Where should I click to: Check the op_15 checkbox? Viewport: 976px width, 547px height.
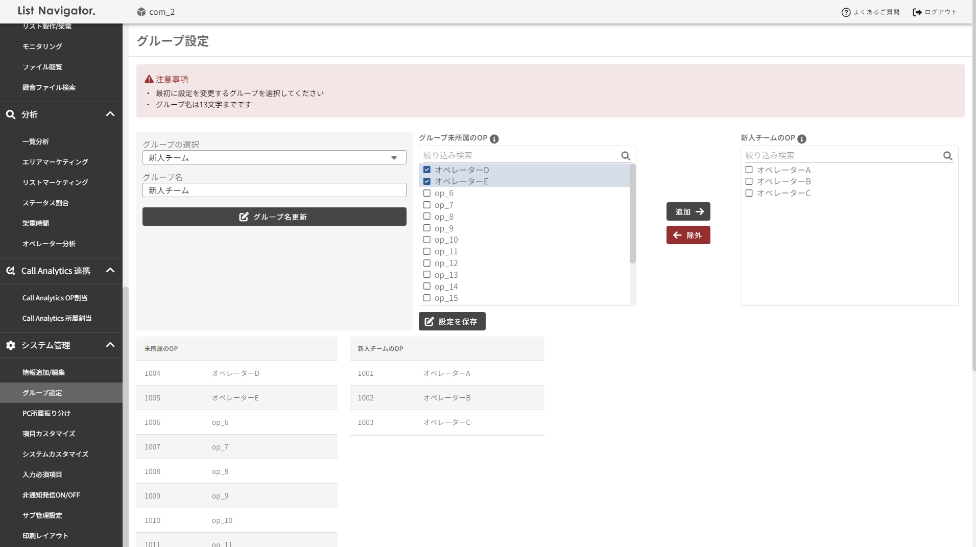[427, 298]
